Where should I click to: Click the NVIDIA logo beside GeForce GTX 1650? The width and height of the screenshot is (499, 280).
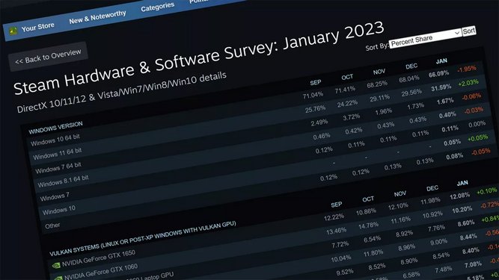55,265
